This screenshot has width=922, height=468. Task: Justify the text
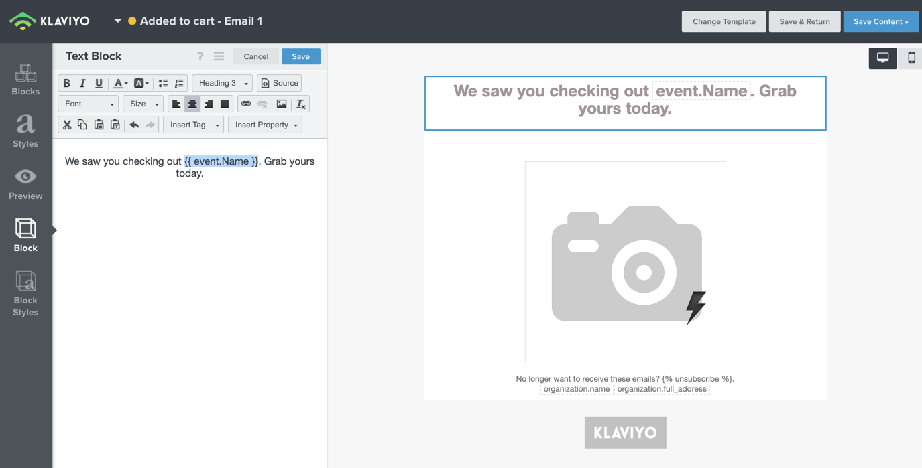pos(225,104)
